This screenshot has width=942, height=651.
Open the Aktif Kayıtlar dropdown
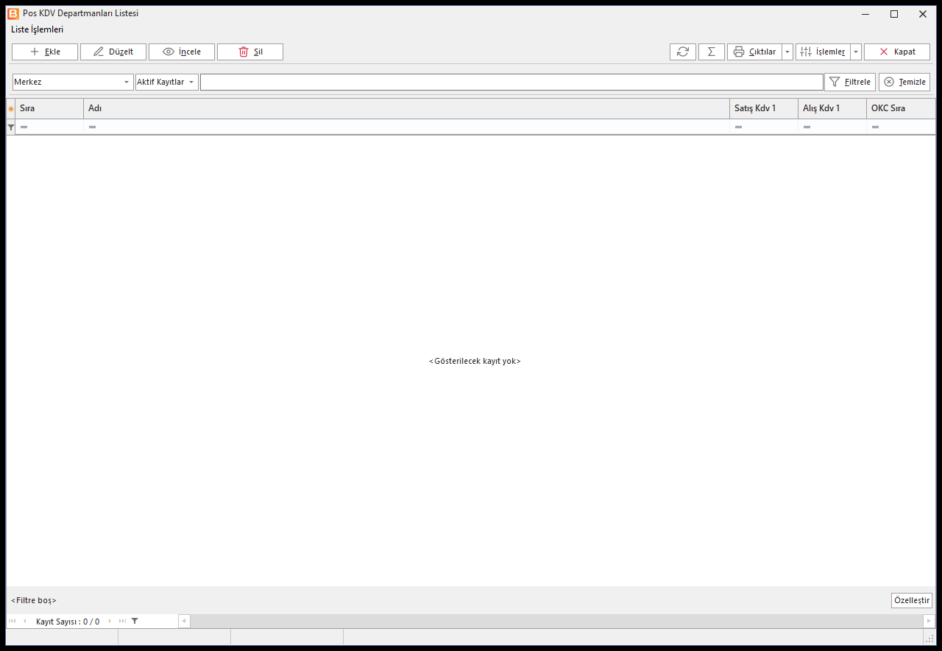pyautogui.click(x=166, y=82)
